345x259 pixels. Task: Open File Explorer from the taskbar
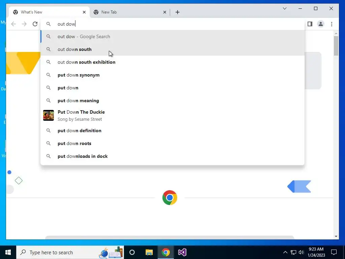pyautogui.click(x=149, y=252)
